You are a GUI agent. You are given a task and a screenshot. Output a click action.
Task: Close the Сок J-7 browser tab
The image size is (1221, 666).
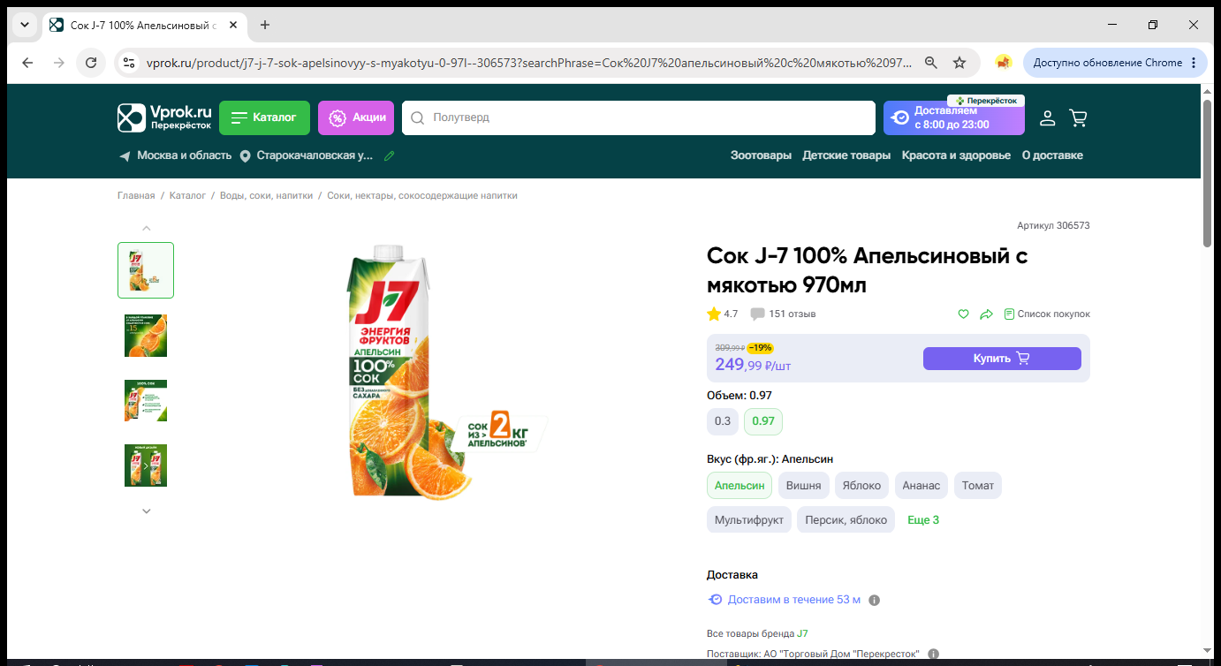233,25
